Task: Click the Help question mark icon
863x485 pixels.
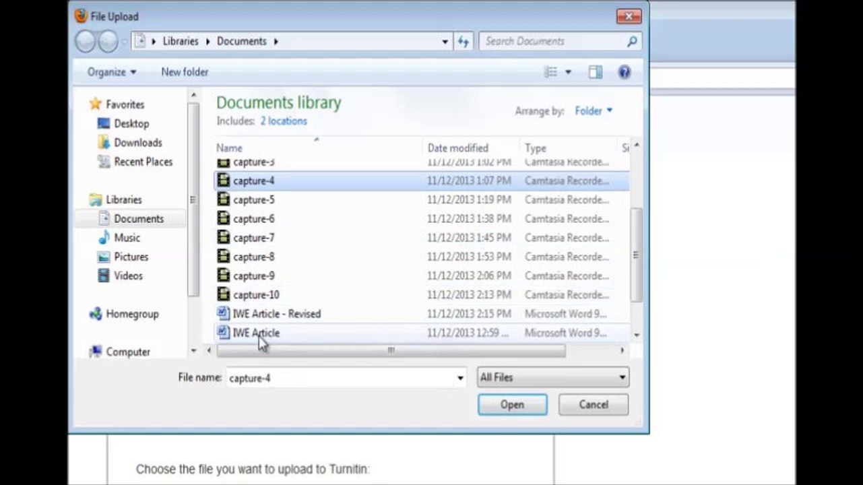Action: tap(625, 72)
